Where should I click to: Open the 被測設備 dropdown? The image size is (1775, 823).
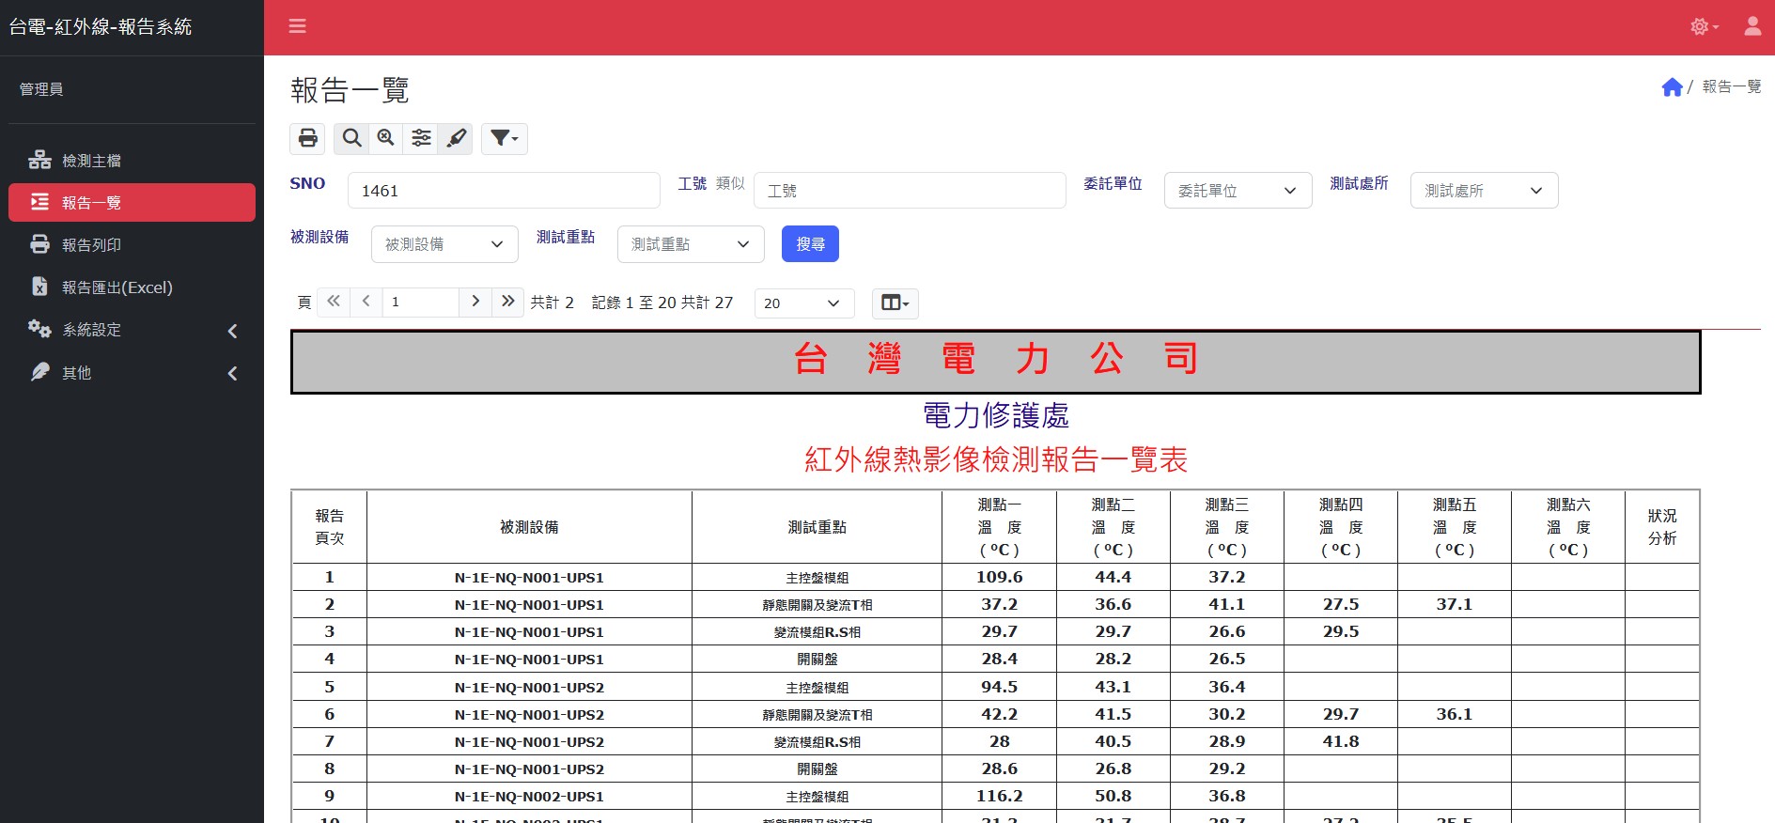pos(444,244)
